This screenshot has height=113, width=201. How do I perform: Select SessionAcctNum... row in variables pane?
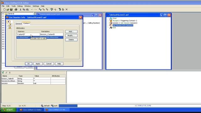tap(33, 81)
